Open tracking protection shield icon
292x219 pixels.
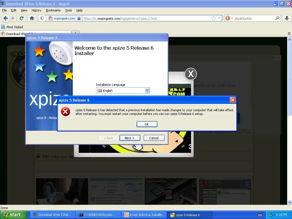pos(42,18)
